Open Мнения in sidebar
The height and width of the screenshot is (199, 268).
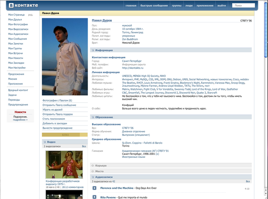[x=13, y=79]
